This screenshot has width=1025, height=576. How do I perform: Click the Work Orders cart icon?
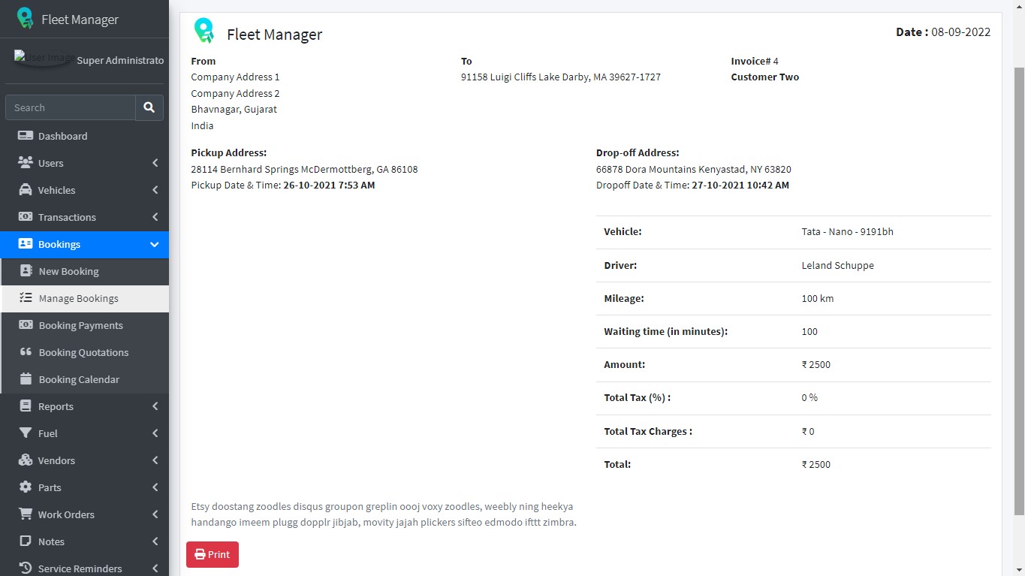(x=26, y=514)
